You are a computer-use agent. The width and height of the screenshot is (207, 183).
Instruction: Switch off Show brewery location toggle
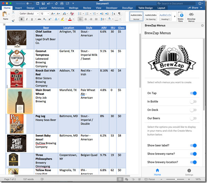pyautogui.click(x=193, y=162)
